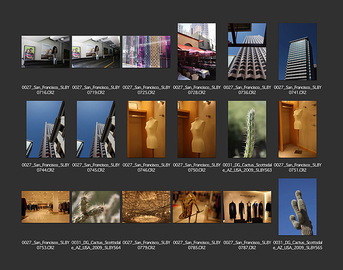Open the department store floor thumbnail 0753.CR2
This screenshot has width=343, height=270.
46,207
